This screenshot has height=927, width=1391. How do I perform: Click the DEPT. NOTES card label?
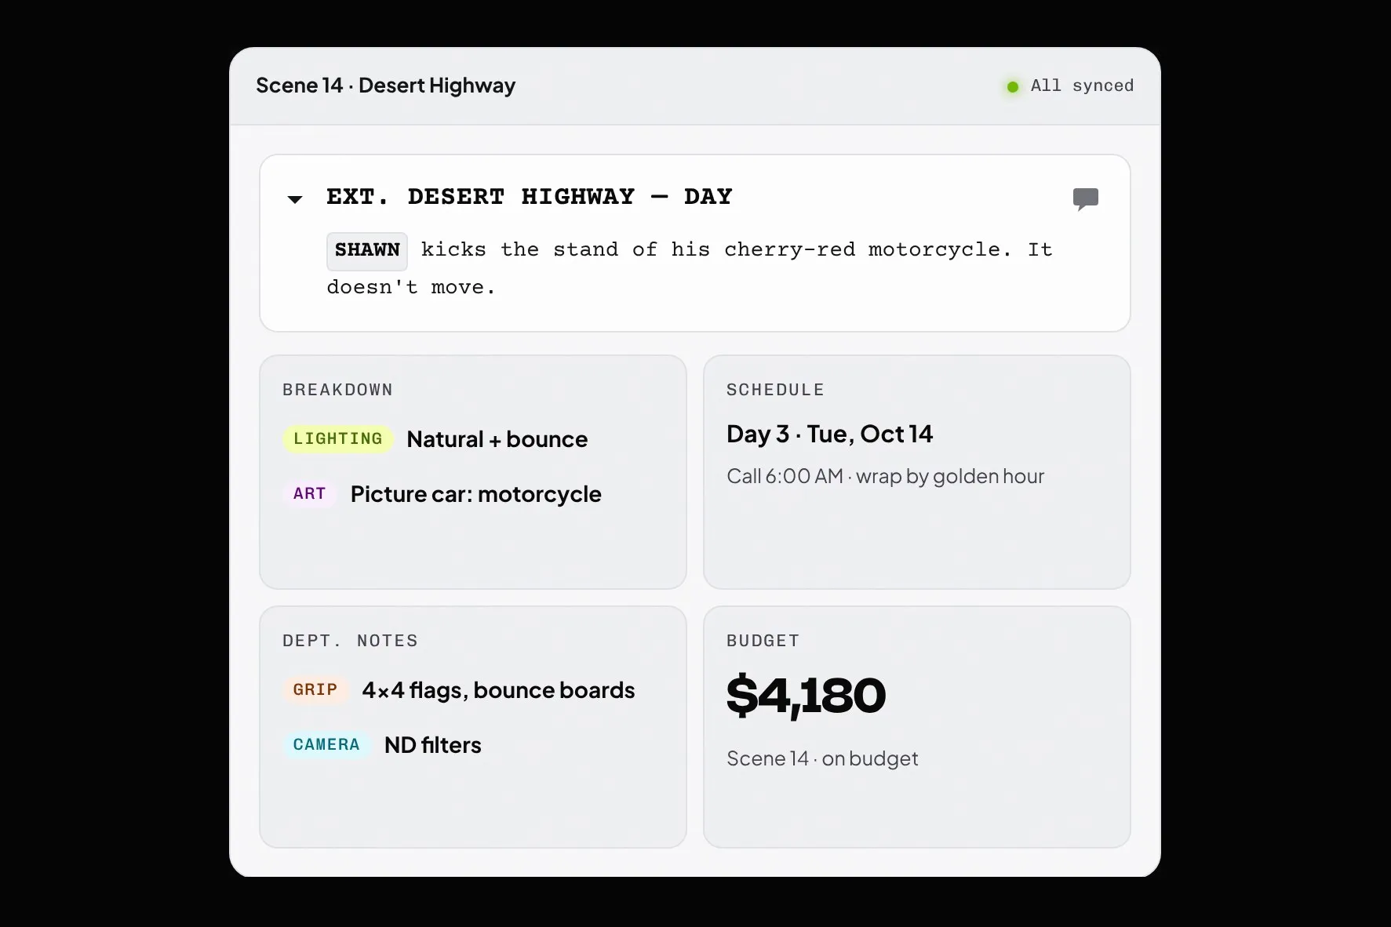tap(350, 641)
